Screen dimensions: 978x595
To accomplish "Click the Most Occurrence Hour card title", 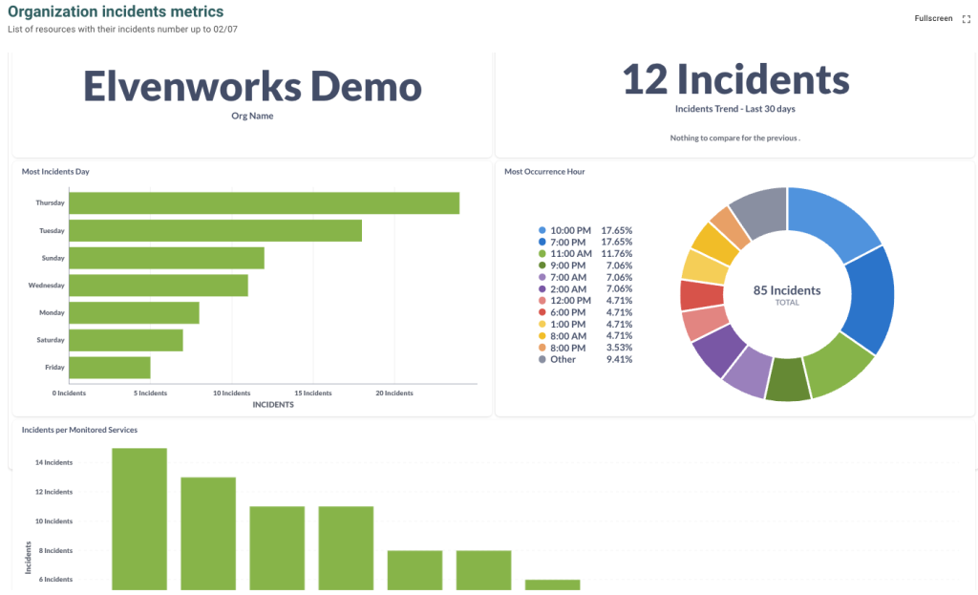I will click(x=544, y=172).
